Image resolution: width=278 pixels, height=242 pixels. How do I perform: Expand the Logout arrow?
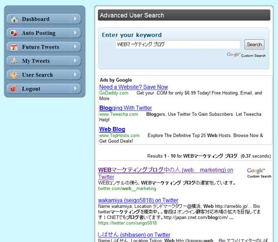pos(75,88)
